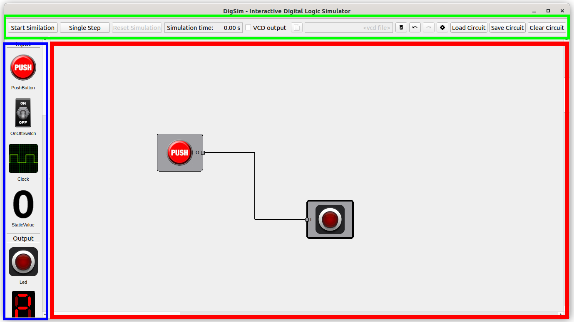Select the PushButton component in the palette
Screen dimensions: 574x322
23,67
